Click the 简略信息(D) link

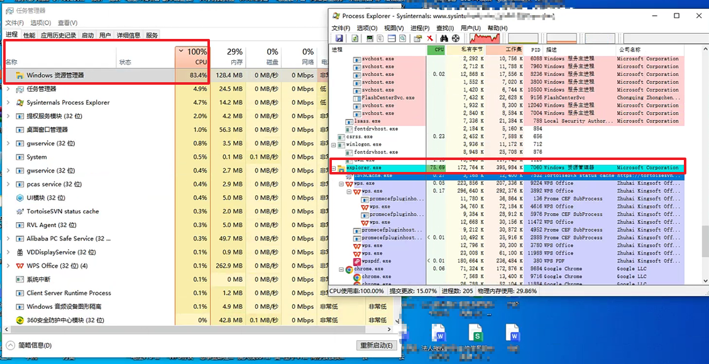click(35, 345)
